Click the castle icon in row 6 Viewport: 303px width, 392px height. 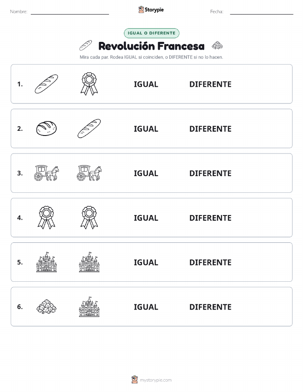[x=89, y=307]
